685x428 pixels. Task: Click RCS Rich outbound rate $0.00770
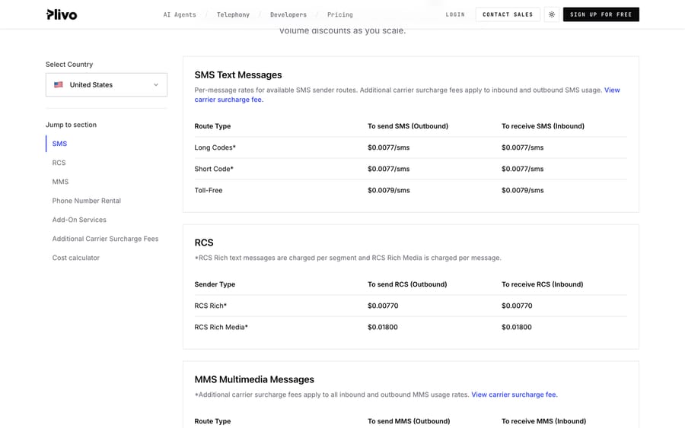(x=383, y=306)
